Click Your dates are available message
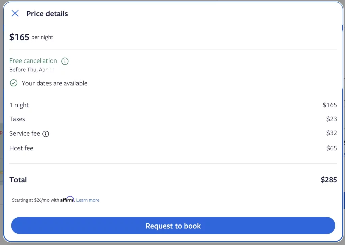This screenshot has width=345, height=245. click(54, 83)
